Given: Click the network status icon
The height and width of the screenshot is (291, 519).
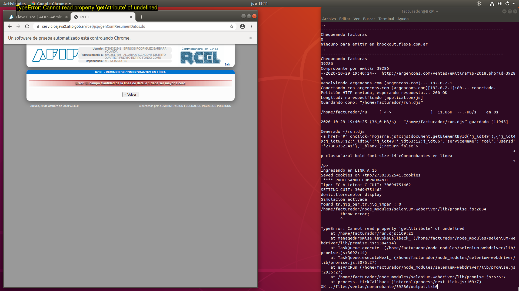Looking at the screenshot, I should tap(492, 4).
